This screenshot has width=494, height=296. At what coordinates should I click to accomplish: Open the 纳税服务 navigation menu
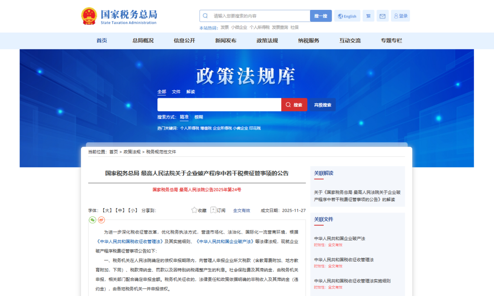coord(308,41)
